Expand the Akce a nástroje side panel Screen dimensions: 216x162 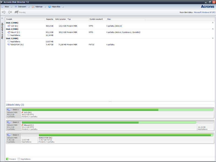(2, 18)
